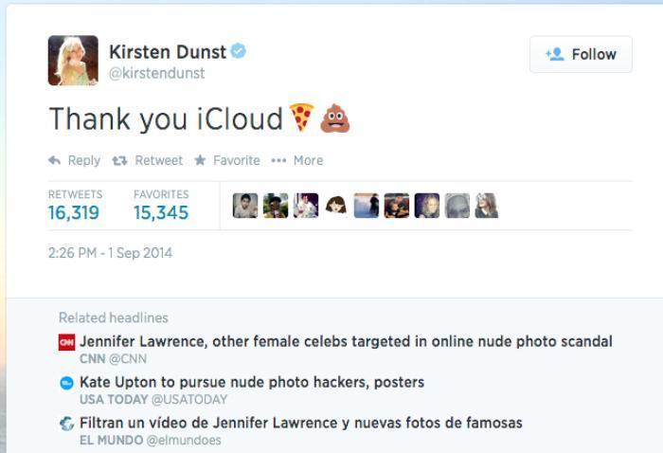Image resolution: width=663 pixels, height=453 pixels.
Task: Open the tweet timestamp 1 Sep 2014
Action: [110, 253]
